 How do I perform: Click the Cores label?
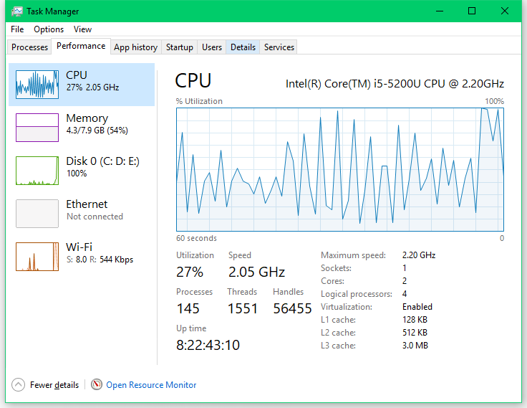[333, 281]
